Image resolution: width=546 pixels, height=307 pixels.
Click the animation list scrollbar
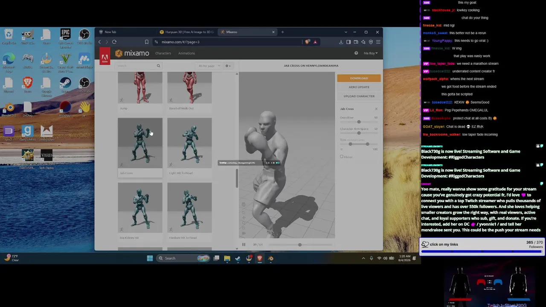[x=237, y=178]
